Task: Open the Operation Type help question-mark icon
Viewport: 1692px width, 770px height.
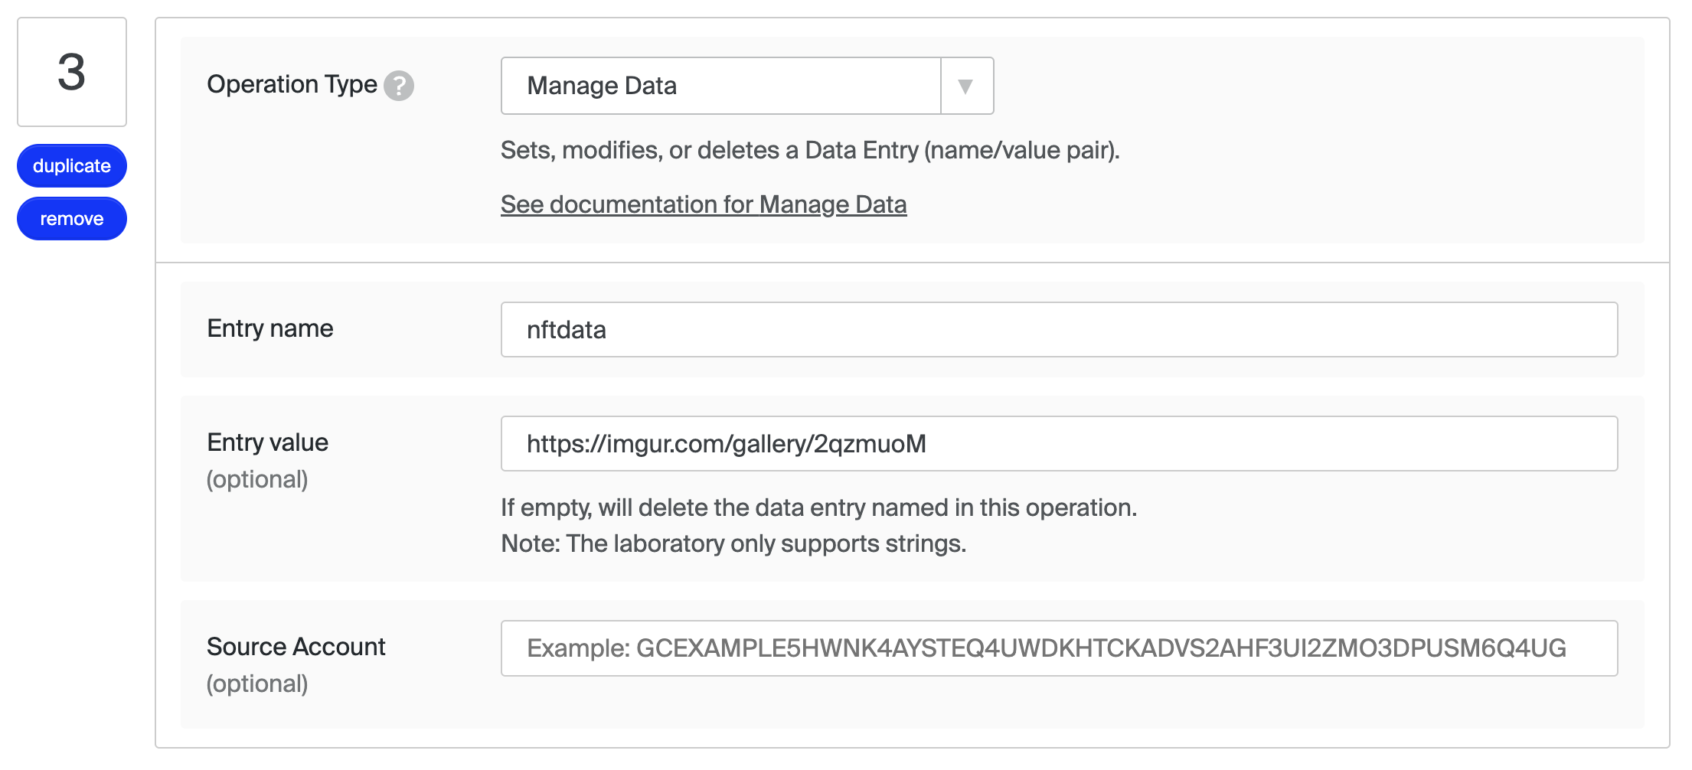Action: tap(399, 86)
